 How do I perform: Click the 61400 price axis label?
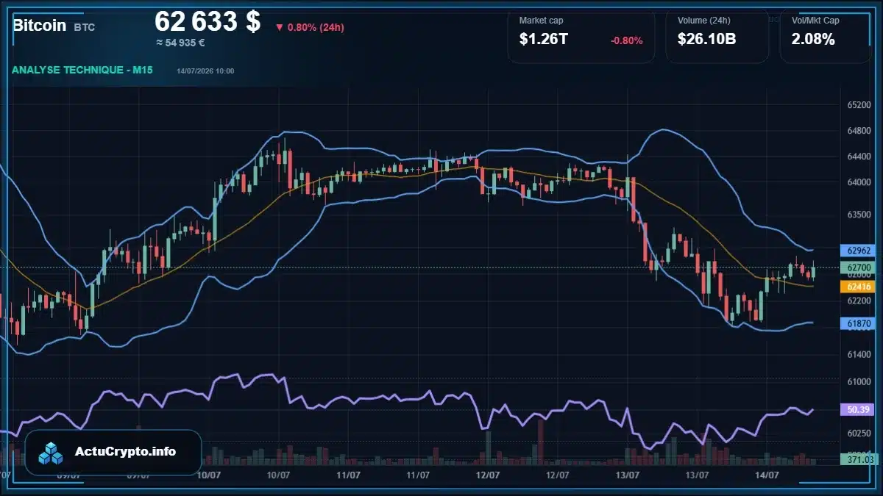click(859, 355)
